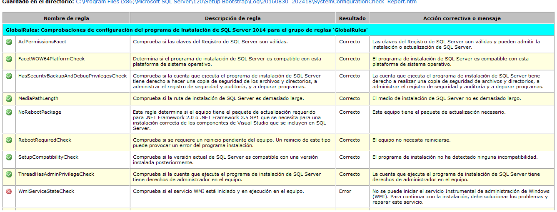Click the 'Correcto' result for HasSecurityBackupAndDebugPrivilegesCheck
The height and width of the screenshot is (212, 557).
(x=350, y=76)
